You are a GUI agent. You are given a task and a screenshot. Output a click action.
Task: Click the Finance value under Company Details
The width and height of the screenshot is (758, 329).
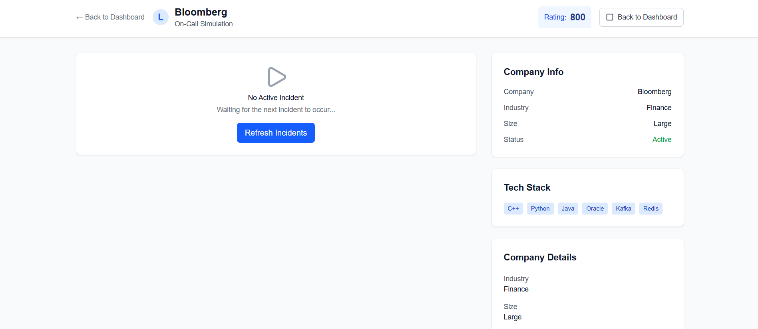516,289
